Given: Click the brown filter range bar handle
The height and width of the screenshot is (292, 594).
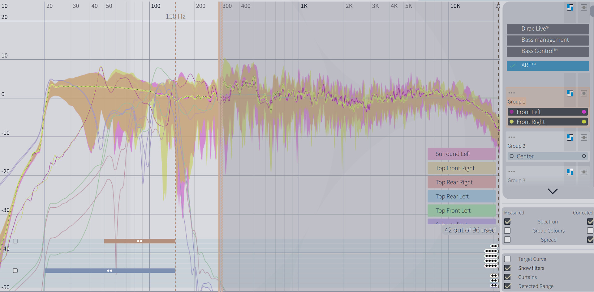Looking at the screenshot, I should point(140,241).
